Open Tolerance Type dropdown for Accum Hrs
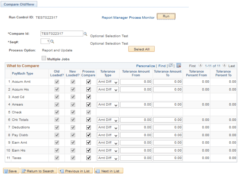240x175 pixels. click(108, 89)
